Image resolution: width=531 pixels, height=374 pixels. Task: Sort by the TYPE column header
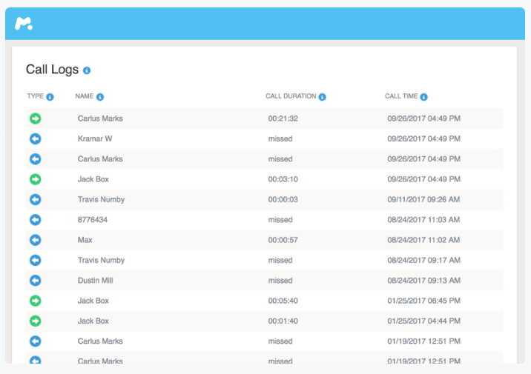pyautogui.click(x=36, y=96)
